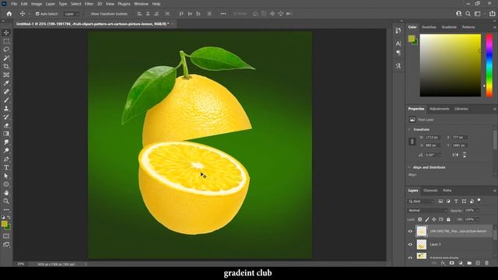
Task: Click inside the yellow color picker field
Action: click(450, 65)
